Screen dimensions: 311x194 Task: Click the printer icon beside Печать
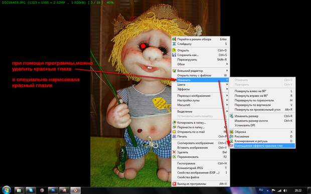[174, 136]
